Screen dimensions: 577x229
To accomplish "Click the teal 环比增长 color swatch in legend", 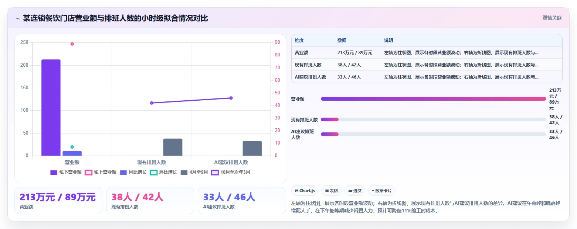I will 153,172.
